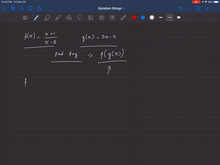This screenshot has height=165, width=220.
Task: Select the Lasso tool
Action: tap(80, 17)
